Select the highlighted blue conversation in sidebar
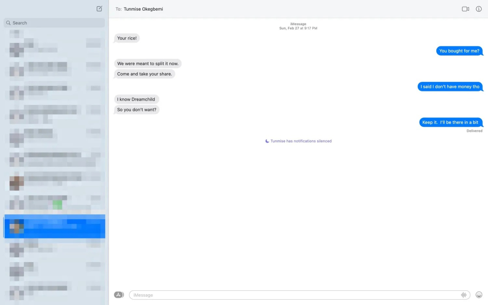The width and height of the screenshot is (488, 305). 54,226
